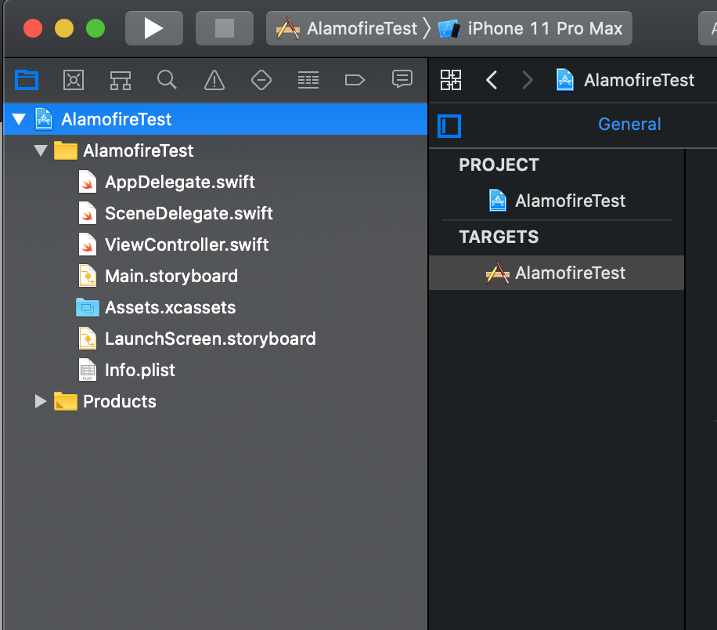The image size is (717, 630).
Task: Click the SceneDelegate.swift file icon
Action: (88, 213)
